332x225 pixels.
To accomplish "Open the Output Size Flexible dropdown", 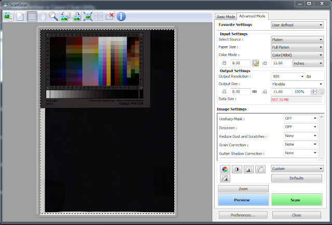I will pos(297,84).
